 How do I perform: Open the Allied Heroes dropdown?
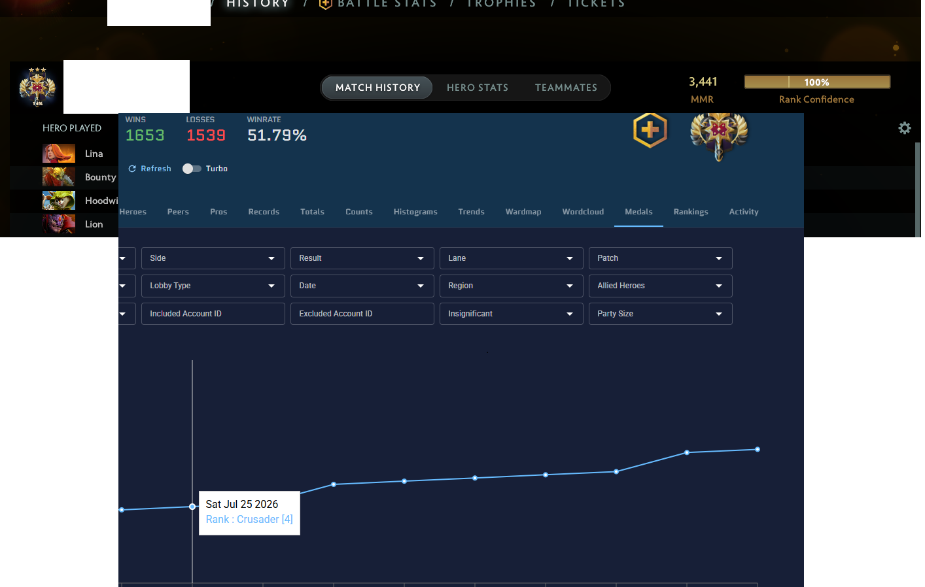(661, 286)
